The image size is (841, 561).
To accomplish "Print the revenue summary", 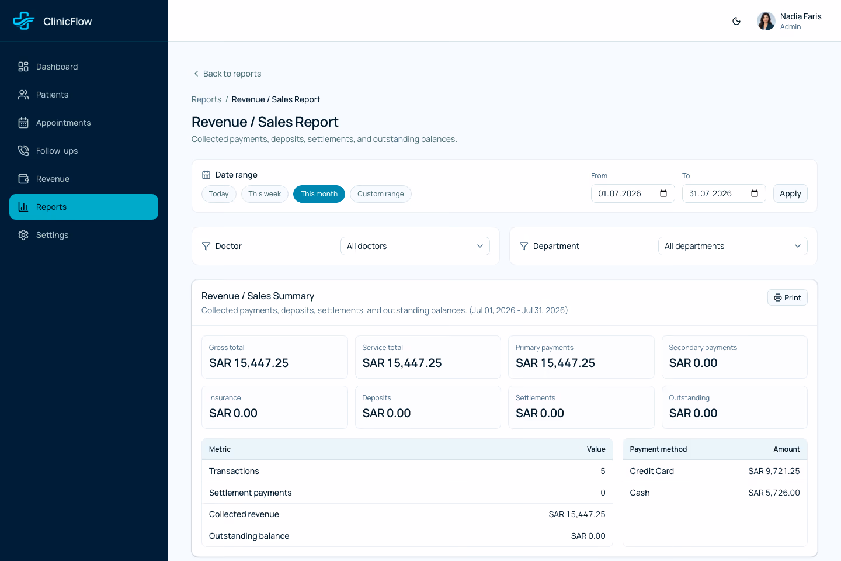I will point(787,297).
